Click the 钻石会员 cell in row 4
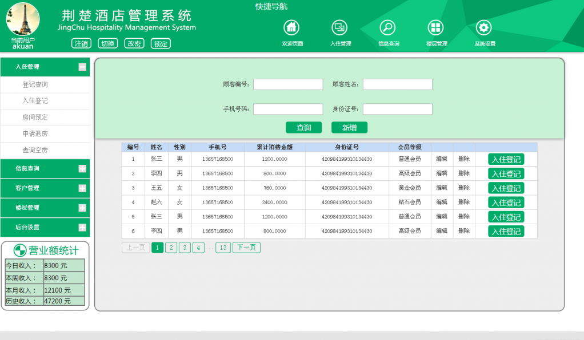Screen dimensions: 584x340 [x=410, y=203]
